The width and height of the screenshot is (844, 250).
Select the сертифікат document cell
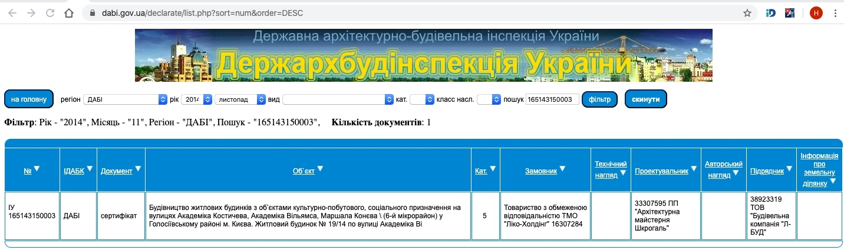click(x=121, y=216)
